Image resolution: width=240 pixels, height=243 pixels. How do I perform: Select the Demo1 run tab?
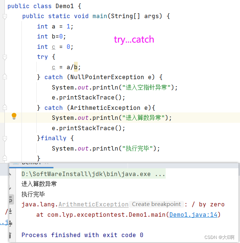click(31, 163)
